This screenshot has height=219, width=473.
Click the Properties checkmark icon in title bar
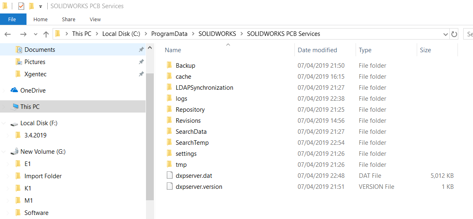pyautogui.click(x=21, y=6)
